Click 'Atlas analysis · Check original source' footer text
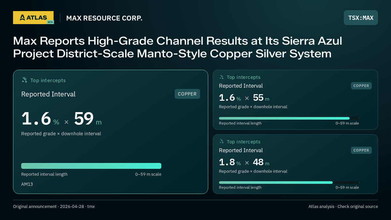Screen dimensions: 391x220 tap(343, 207)
